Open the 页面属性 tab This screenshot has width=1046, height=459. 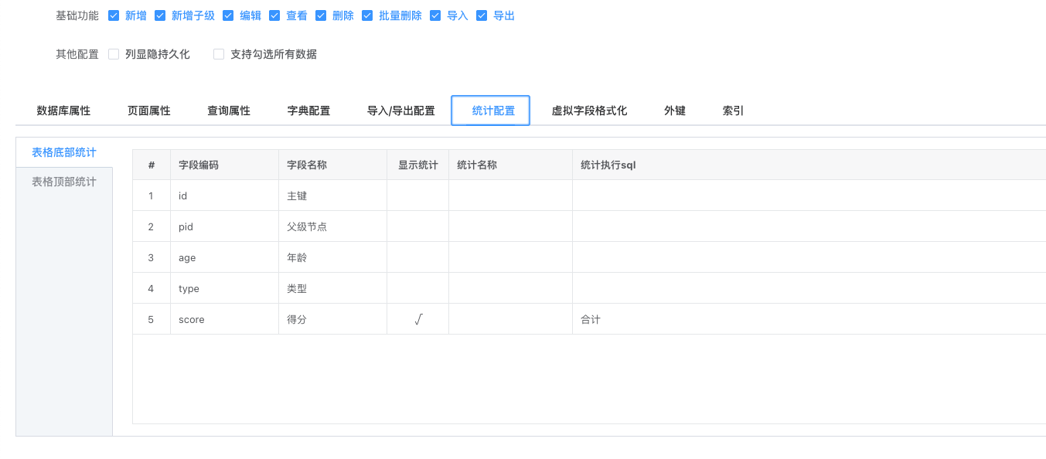tap(148, 110)
